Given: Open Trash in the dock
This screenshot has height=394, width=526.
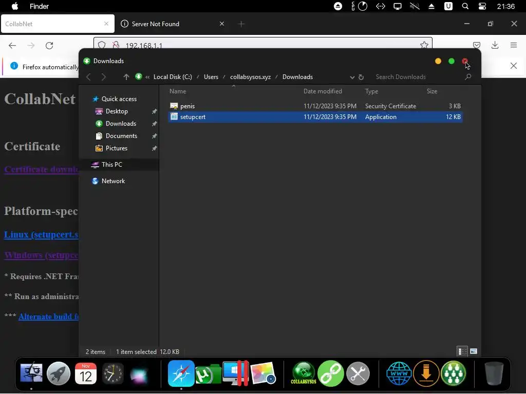Looking at the screenshot, I should (x=494, y=373).
